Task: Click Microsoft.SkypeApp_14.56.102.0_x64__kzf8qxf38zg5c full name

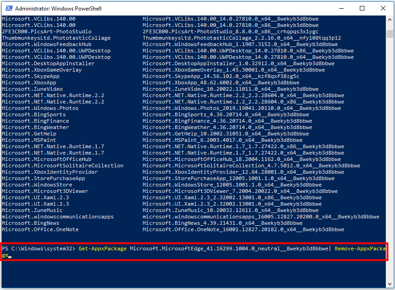Action: (221, 76)
